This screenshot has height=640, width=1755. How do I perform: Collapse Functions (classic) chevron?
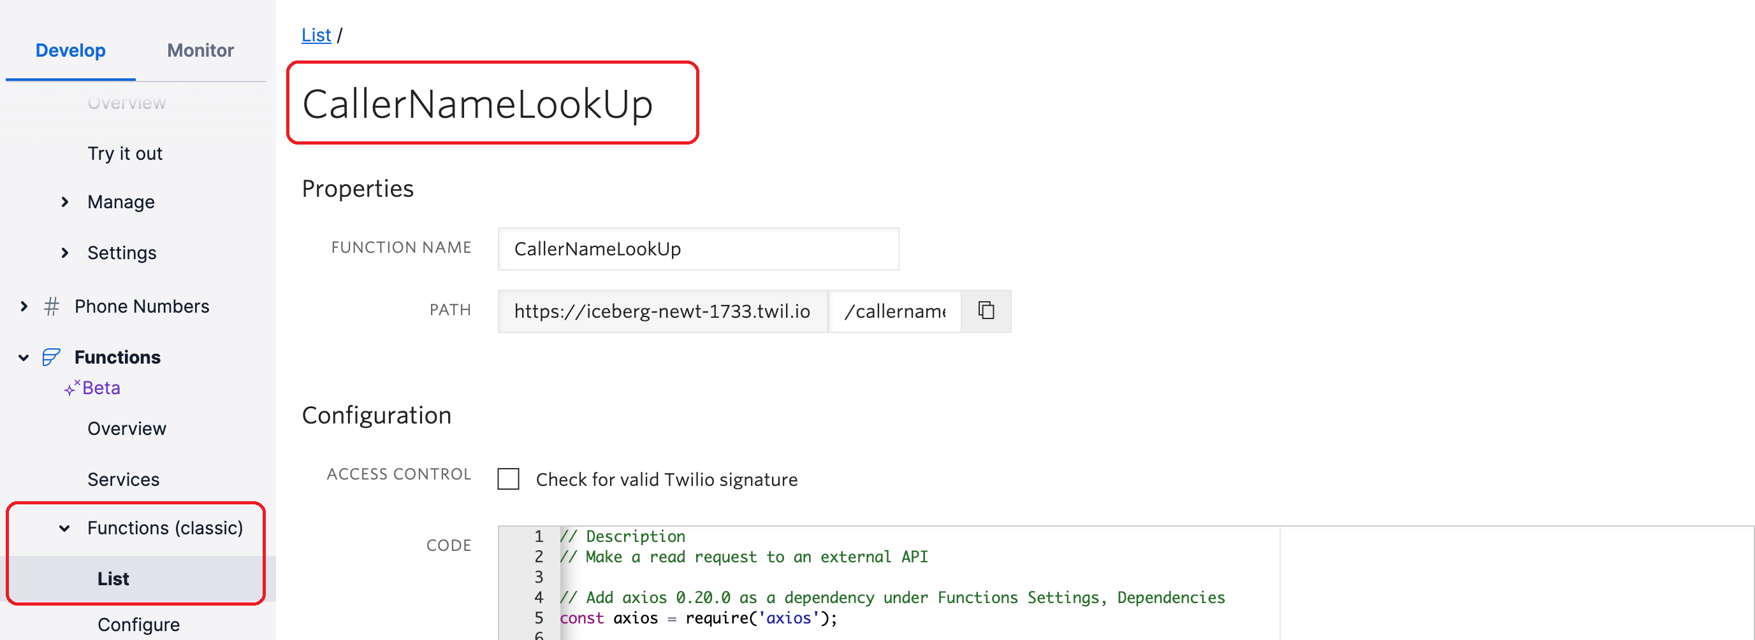pos(65,529)
